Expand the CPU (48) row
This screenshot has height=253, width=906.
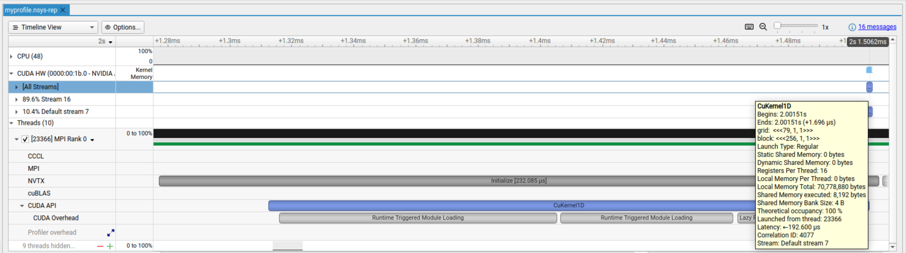[12, 56]
